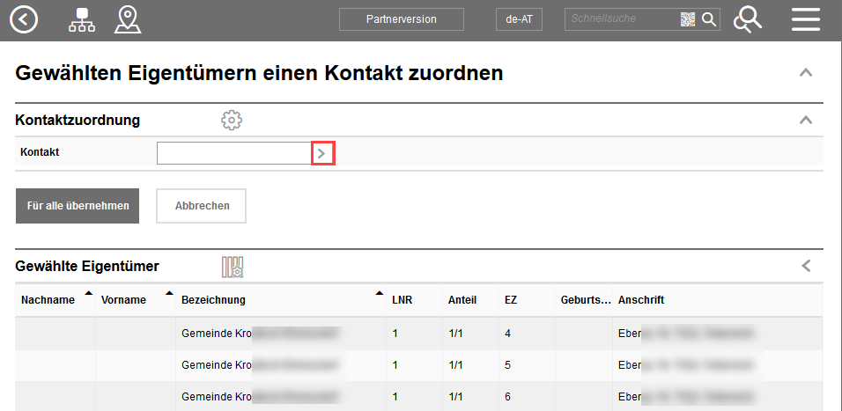Click the Kontakt field label

pyautogui.click(x=40, y=152)
